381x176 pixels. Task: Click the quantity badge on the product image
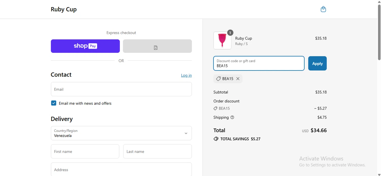(230, 33)
